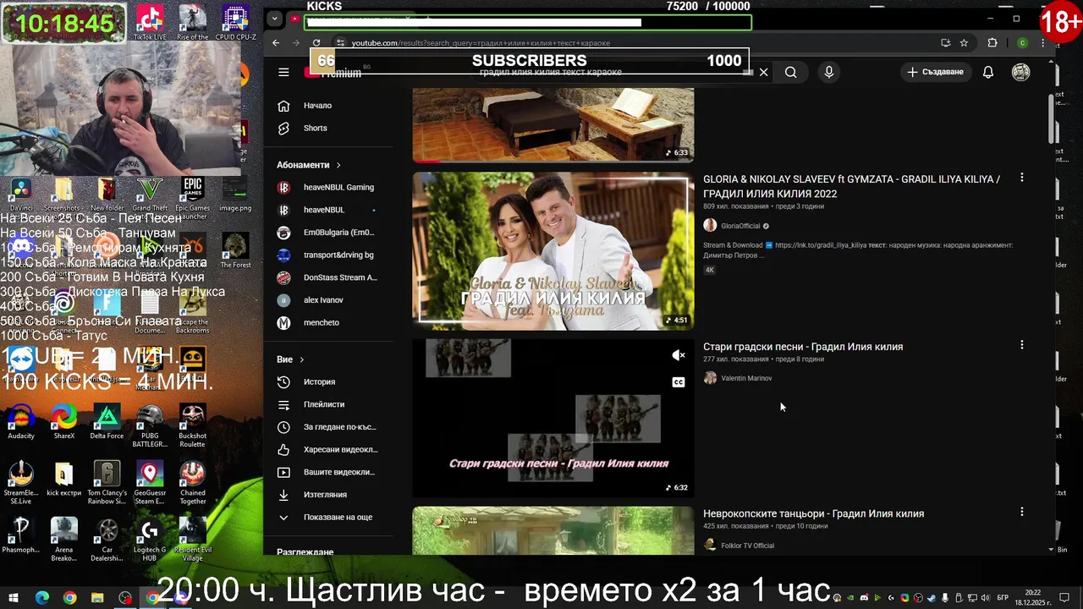Open ShareX desktop shortcut

tap(63, 423)
